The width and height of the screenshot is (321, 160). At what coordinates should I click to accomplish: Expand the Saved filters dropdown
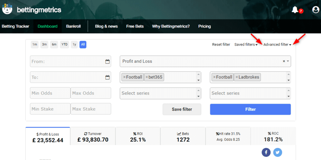coord(246,45)
